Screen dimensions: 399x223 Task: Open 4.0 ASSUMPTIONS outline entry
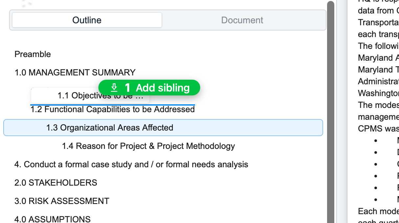[x=53, y=219]
